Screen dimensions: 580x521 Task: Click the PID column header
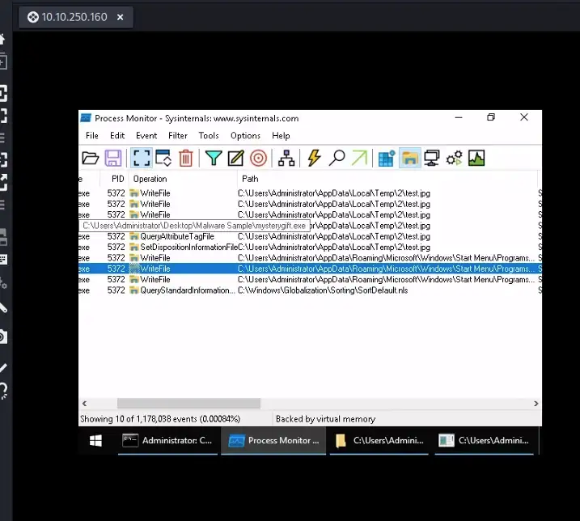pos(114,179)
